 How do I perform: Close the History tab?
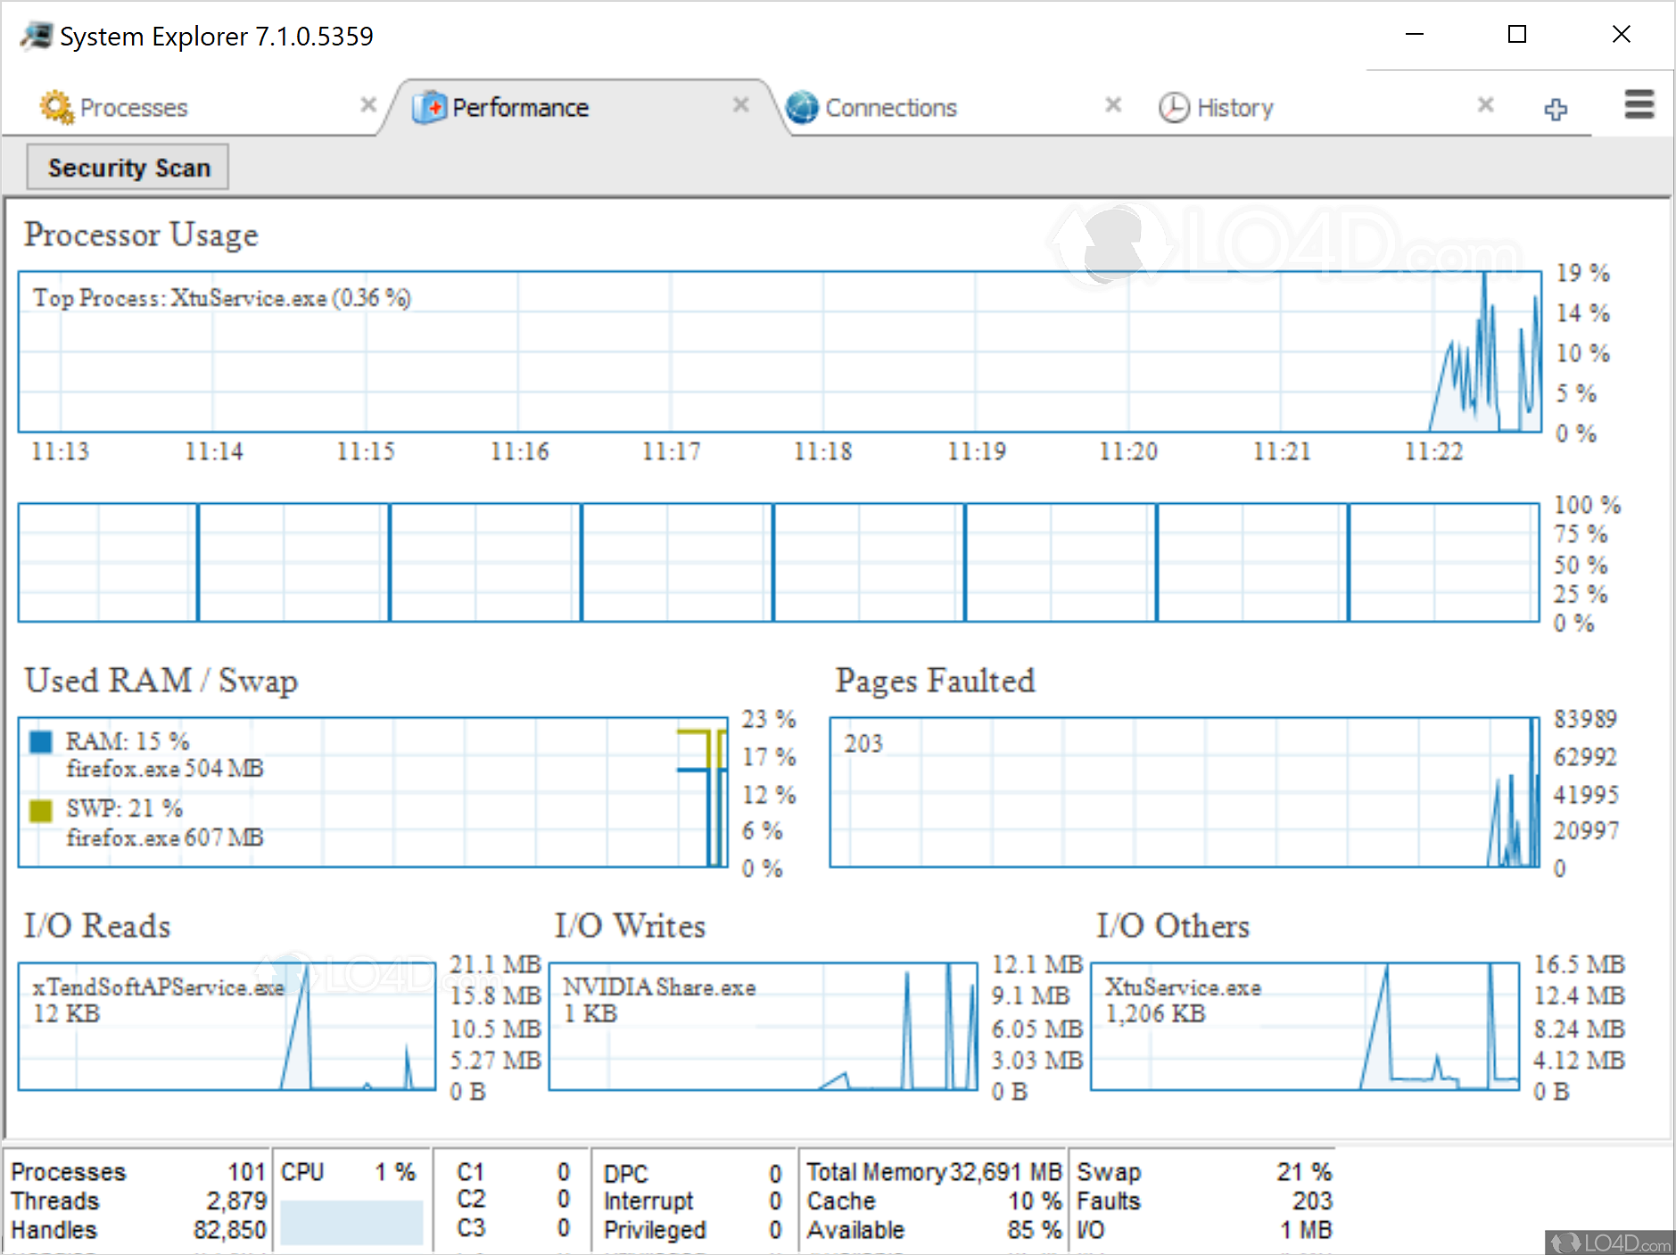click(1486, 105)
